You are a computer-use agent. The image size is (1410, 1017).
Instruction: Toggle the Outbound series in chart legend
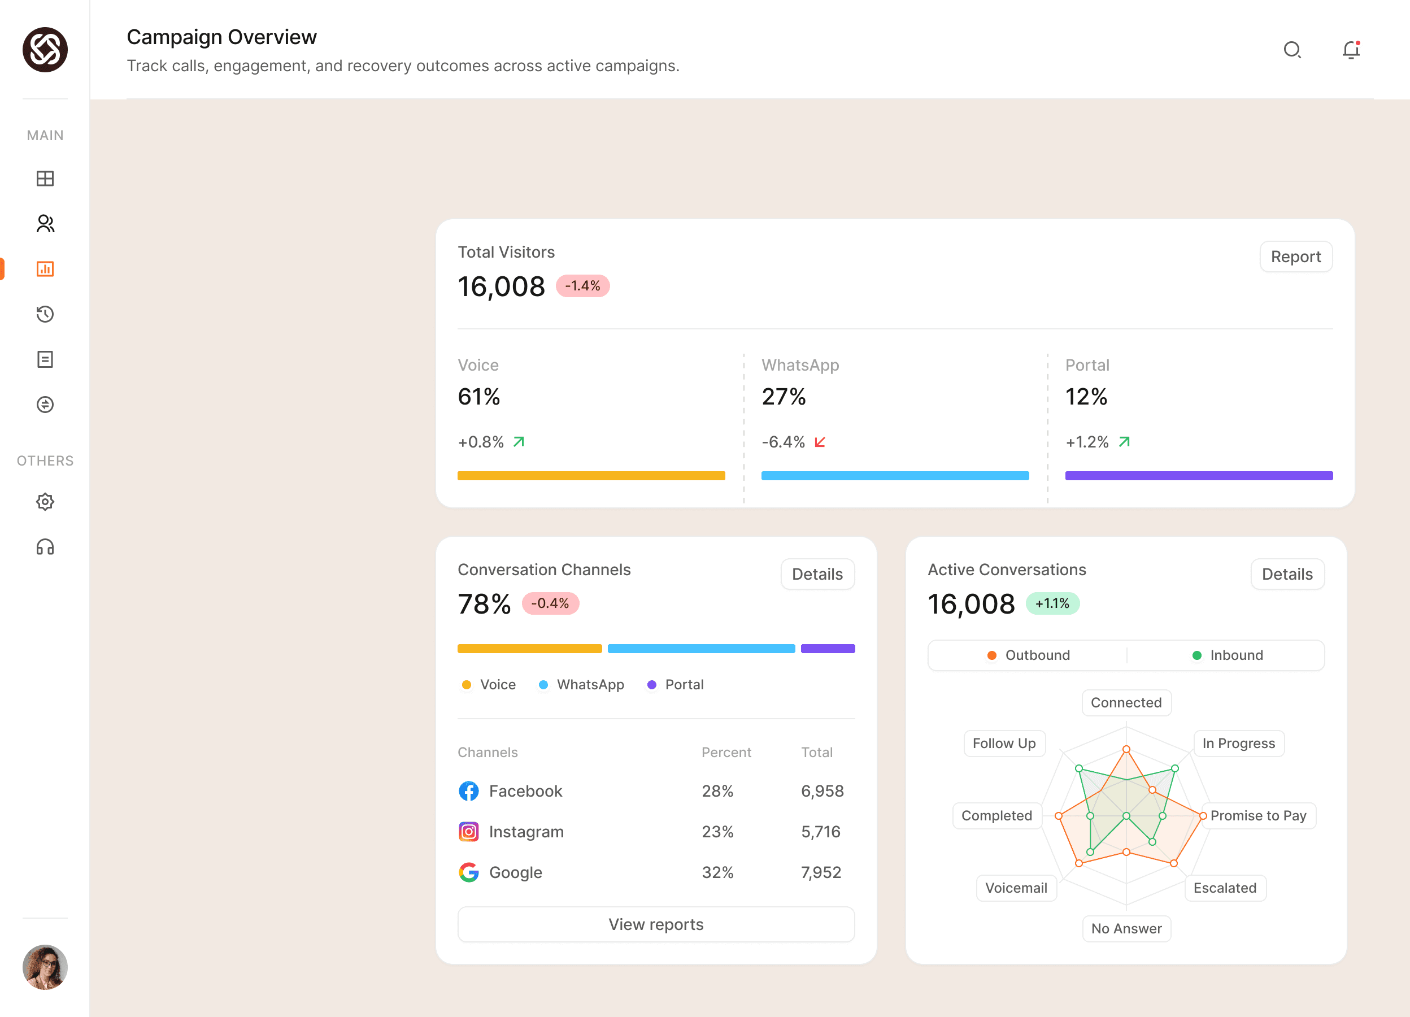(1028, 655)
